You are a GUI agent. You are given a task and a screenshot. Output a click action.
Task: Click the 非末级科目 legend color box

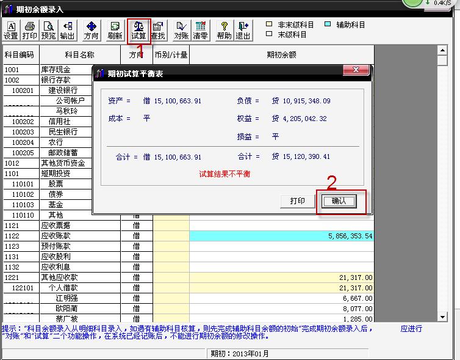click(269, 24)
